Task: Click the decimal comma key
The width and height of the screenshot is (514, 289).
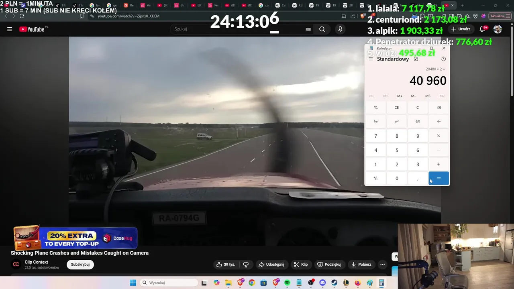Action: [418, 178]
